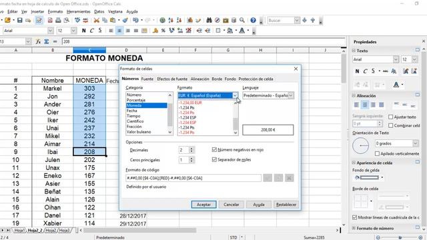The image size is (427, 240).
Task: Apply percent number format icon
Action: [163, 31]
